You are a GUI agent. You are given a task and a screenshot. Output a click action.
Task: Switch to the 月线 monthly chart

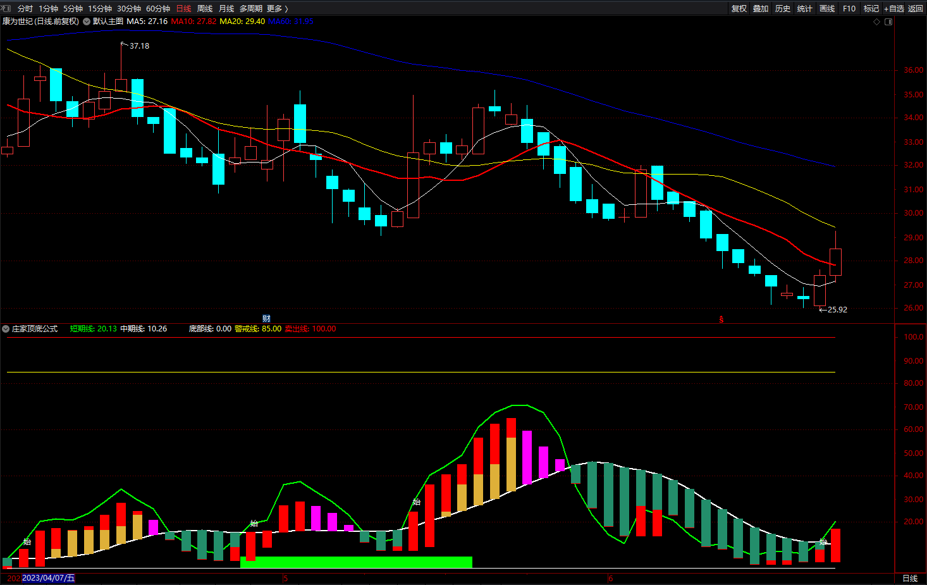[226, 8]
